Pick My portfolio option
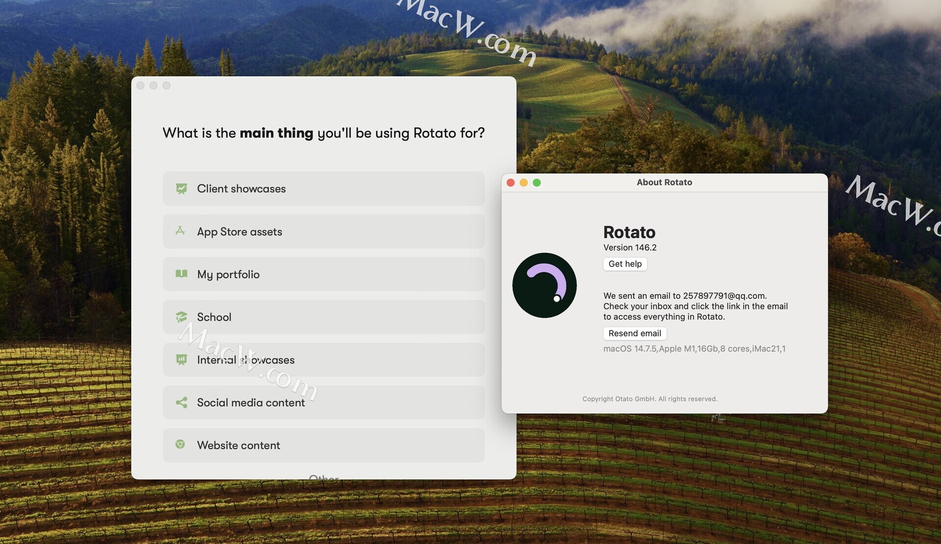Screen dimensions: 941x544 [323, 274]
